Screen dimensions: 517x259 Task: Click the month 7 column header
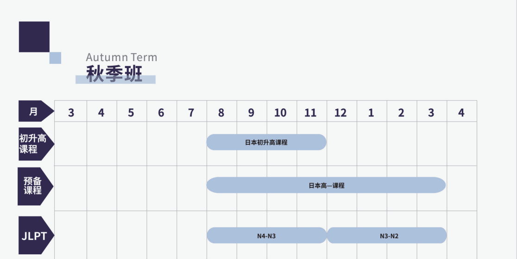click(x=191, y=112)
